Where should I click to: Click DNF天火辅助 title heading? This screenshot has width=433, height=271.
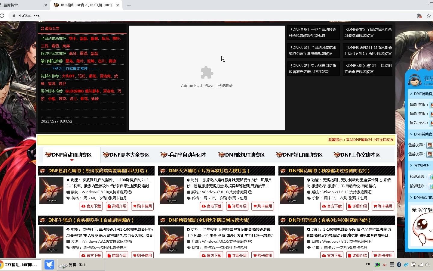(209, 171)
